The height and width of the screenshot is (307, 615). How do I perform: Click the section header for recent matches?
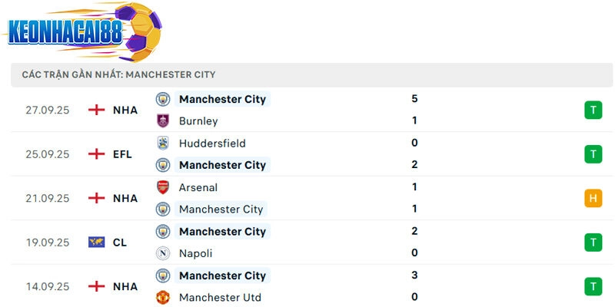[119, 74]
